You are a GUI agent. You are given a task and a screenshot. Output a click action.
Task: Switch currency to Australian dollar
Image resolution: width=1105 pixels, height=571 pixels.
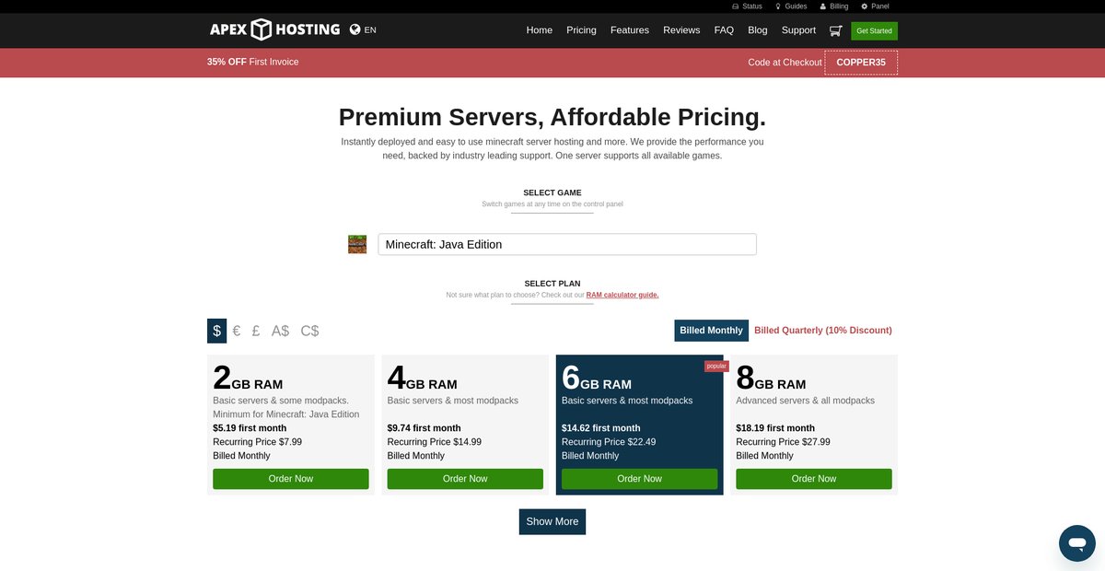pos(280,331)
